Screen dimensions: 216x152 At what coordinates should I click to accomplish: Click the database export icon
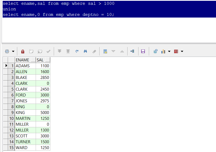coord(156,51)
